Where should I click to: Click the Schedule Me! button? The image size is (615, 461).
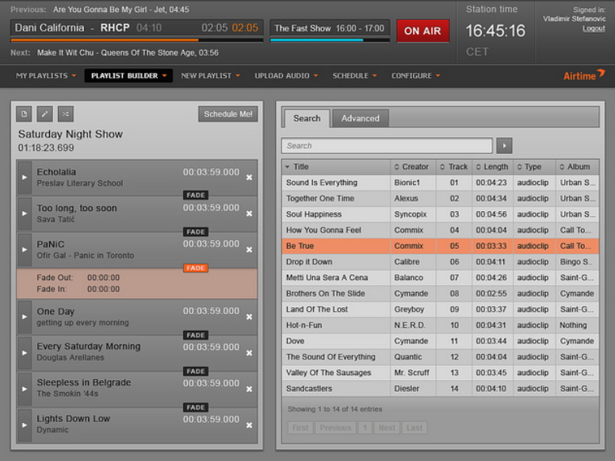pyautogui.click(x=228, y=114)
